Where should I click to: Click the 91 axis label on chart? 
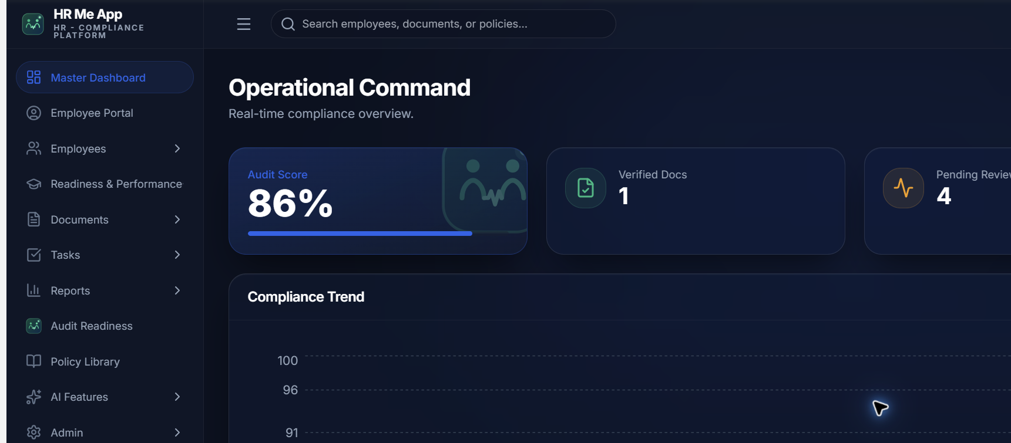(x=292, y=432)
